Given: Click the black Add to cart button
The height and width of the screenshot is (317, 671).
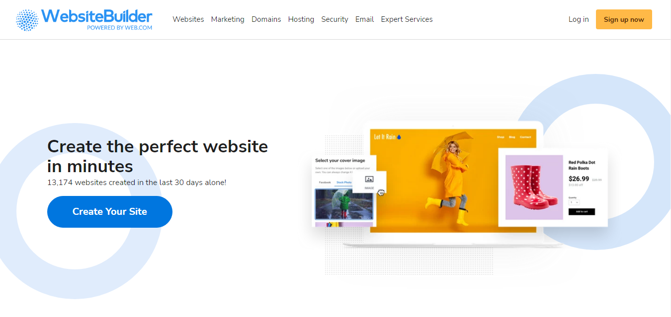Looking at the screenshot, I should [582, 212].
